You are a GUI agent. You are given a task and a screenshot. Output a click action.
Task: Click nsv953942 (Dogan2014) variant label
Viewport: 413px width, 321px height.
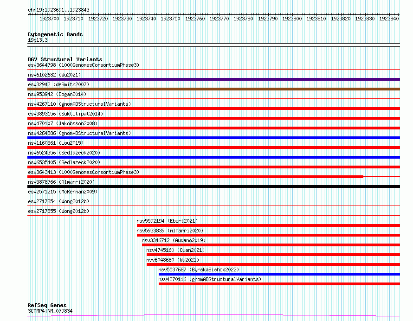pyautogui.click(x=57, y=94)
